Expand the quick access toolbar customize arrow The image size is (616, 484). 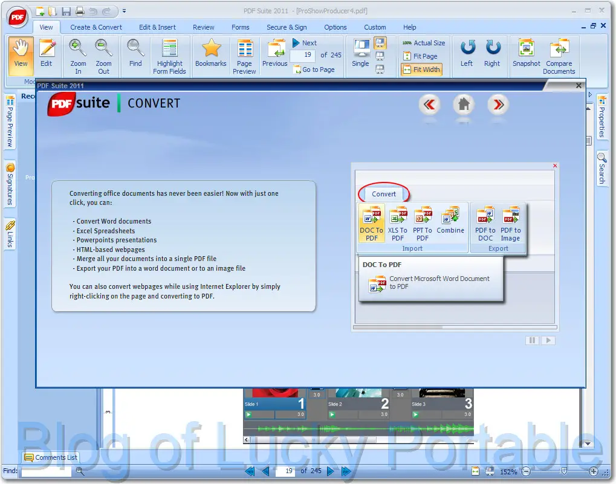pos(124,11)
